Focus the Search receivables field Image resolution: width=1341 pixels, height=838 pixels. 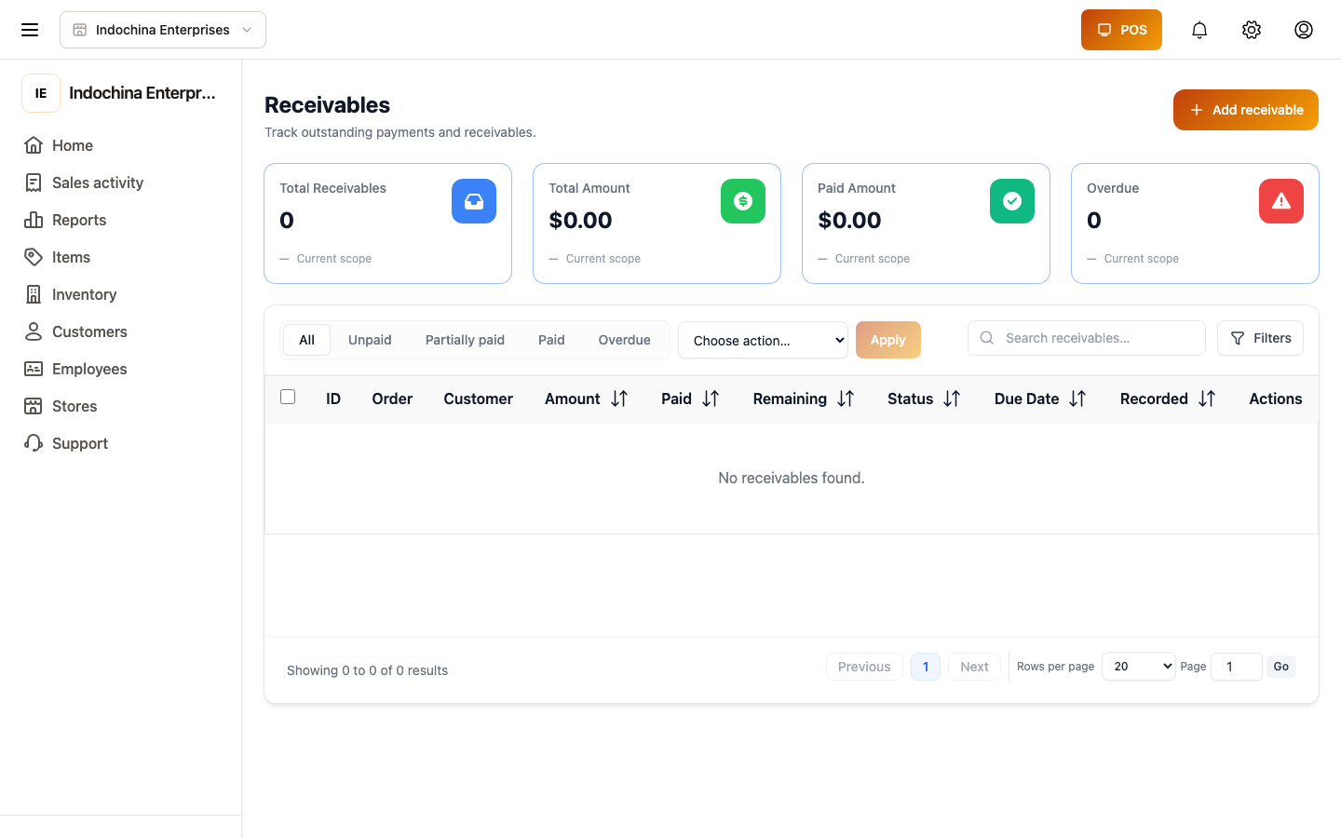click(x=1087, y=338)
